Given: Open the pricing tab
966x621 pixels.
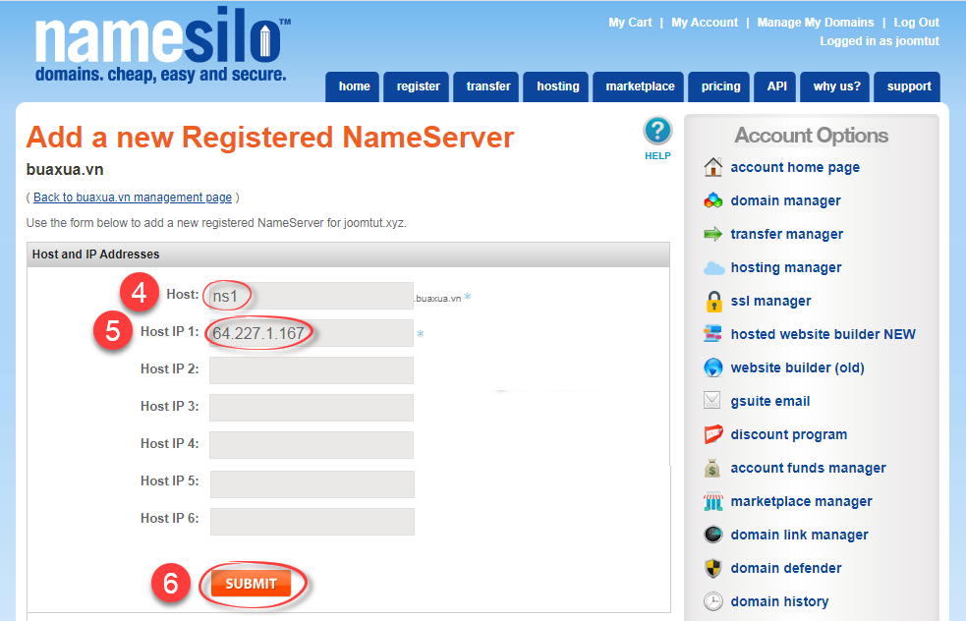Looking at the screenshot, I should click(720, 86).
